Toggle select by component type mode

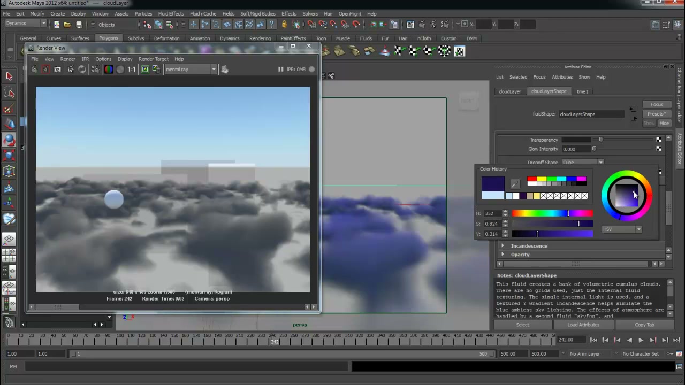point(170,24)
